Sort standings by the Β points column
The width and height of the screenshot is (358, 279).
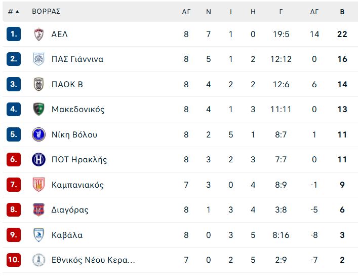[342, 12]
